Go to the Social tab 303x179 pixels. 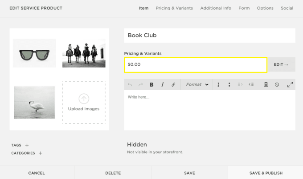pos(287,8)
